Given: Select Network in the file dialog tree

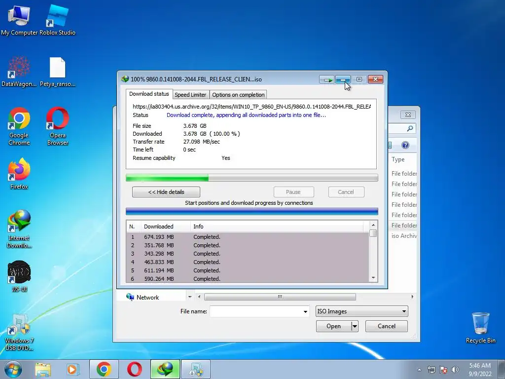Looking at the screenshot, I should (x=143, y=297).
